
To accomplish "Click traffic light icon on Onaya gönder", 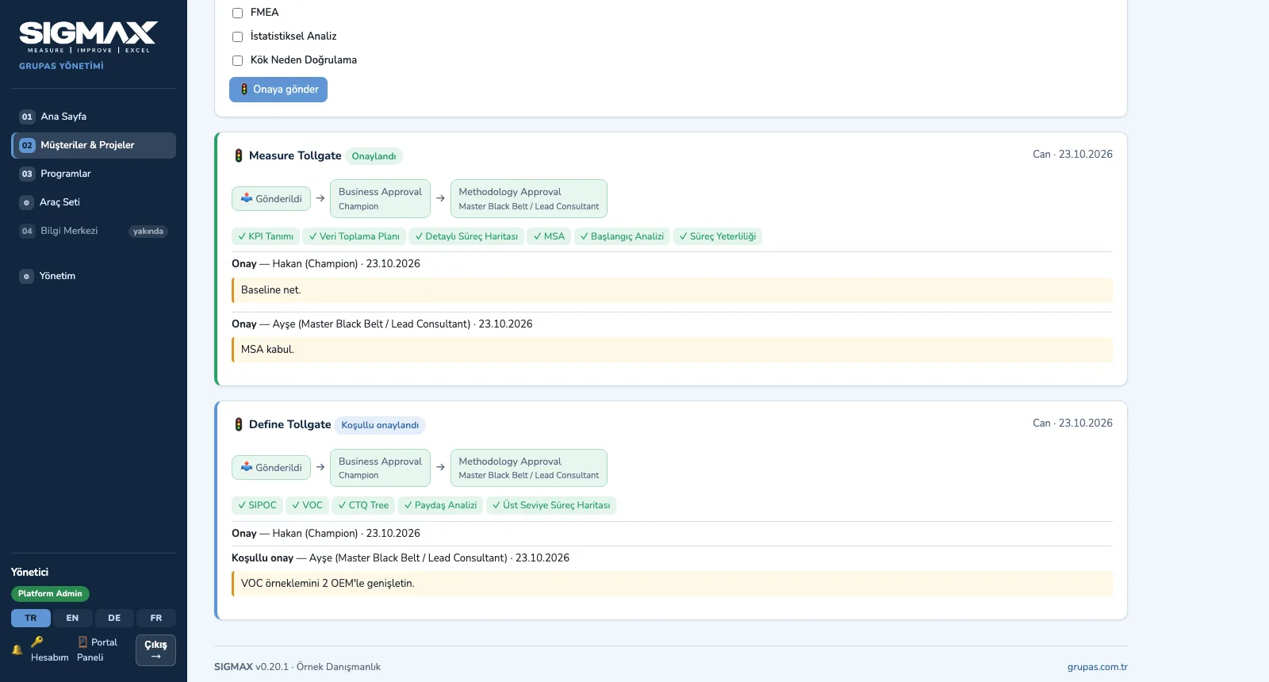I will pyautogui.click(x=244, y=90).
